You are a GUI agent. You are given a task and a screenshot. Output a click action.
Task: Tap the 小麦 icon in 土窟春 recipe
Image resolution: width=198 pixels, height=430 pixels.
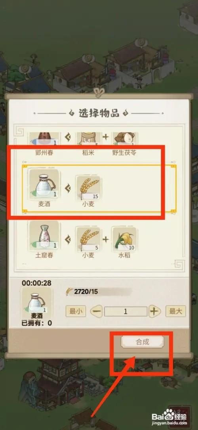(88, 239)
